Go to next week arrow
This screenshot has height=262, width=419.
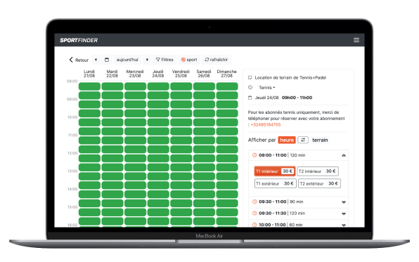147,60
